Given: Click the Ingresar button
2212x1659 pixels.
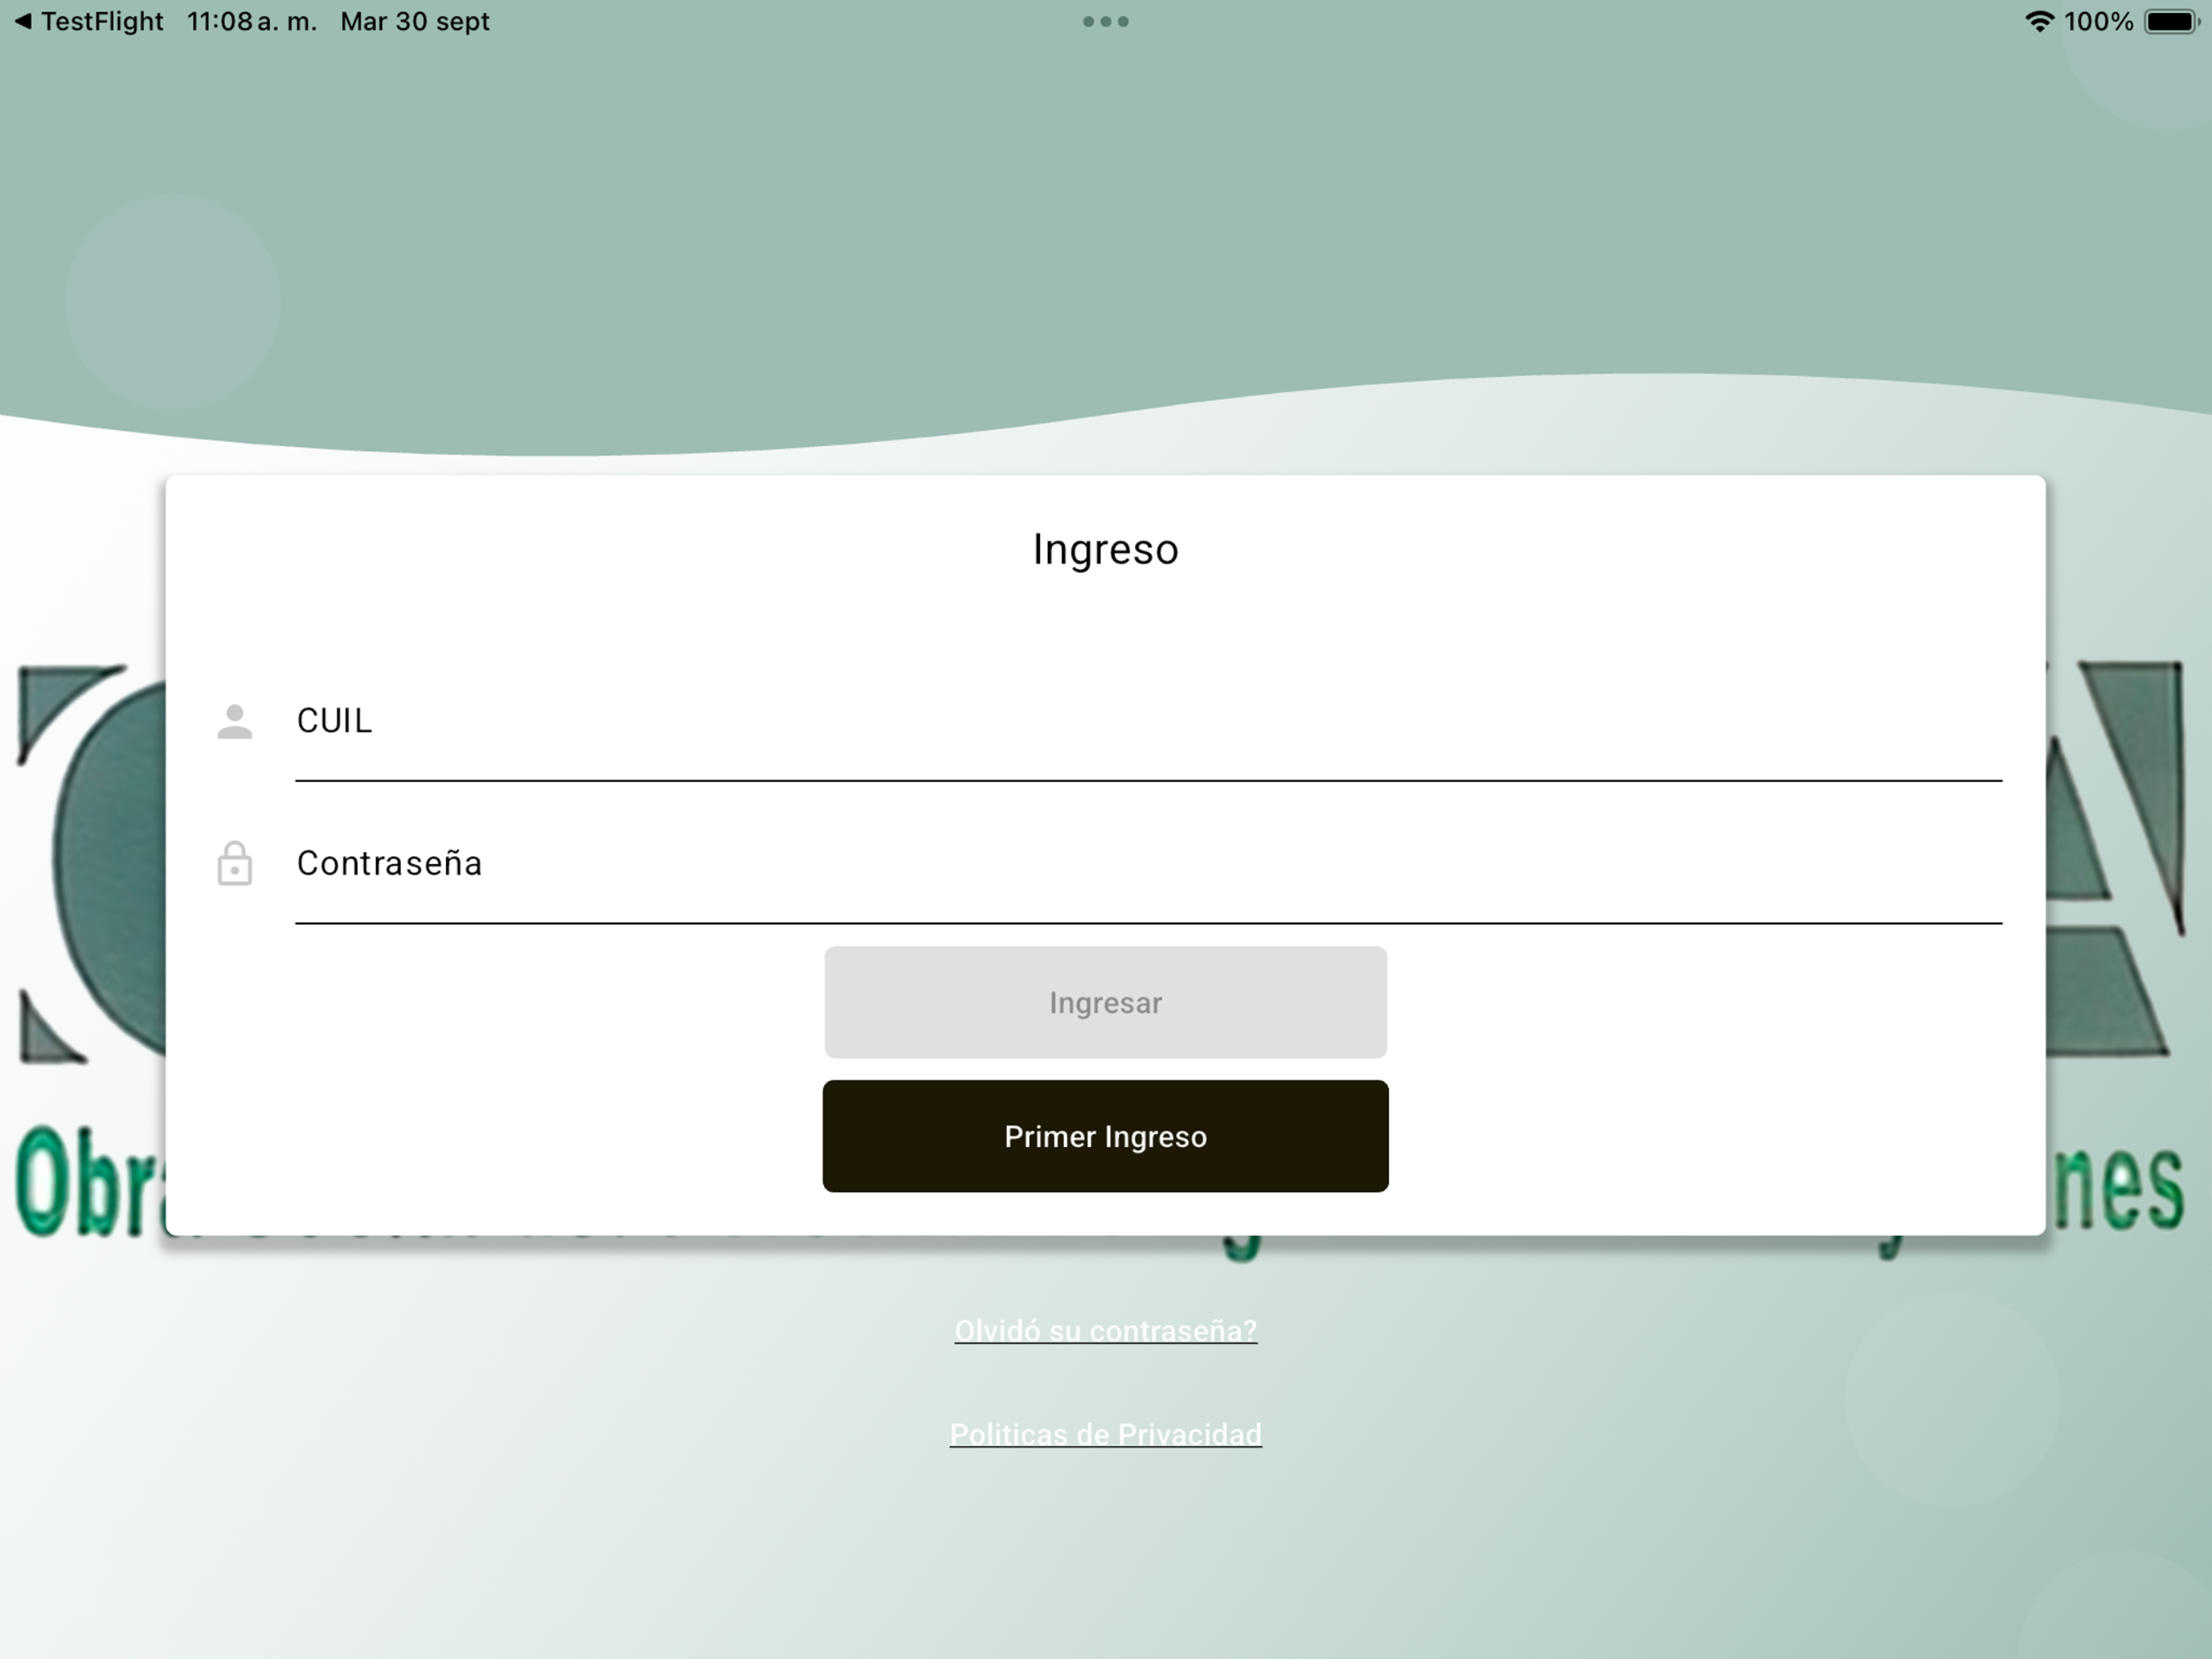Looking at the screenshot, I should (x=1105, y=1002).
